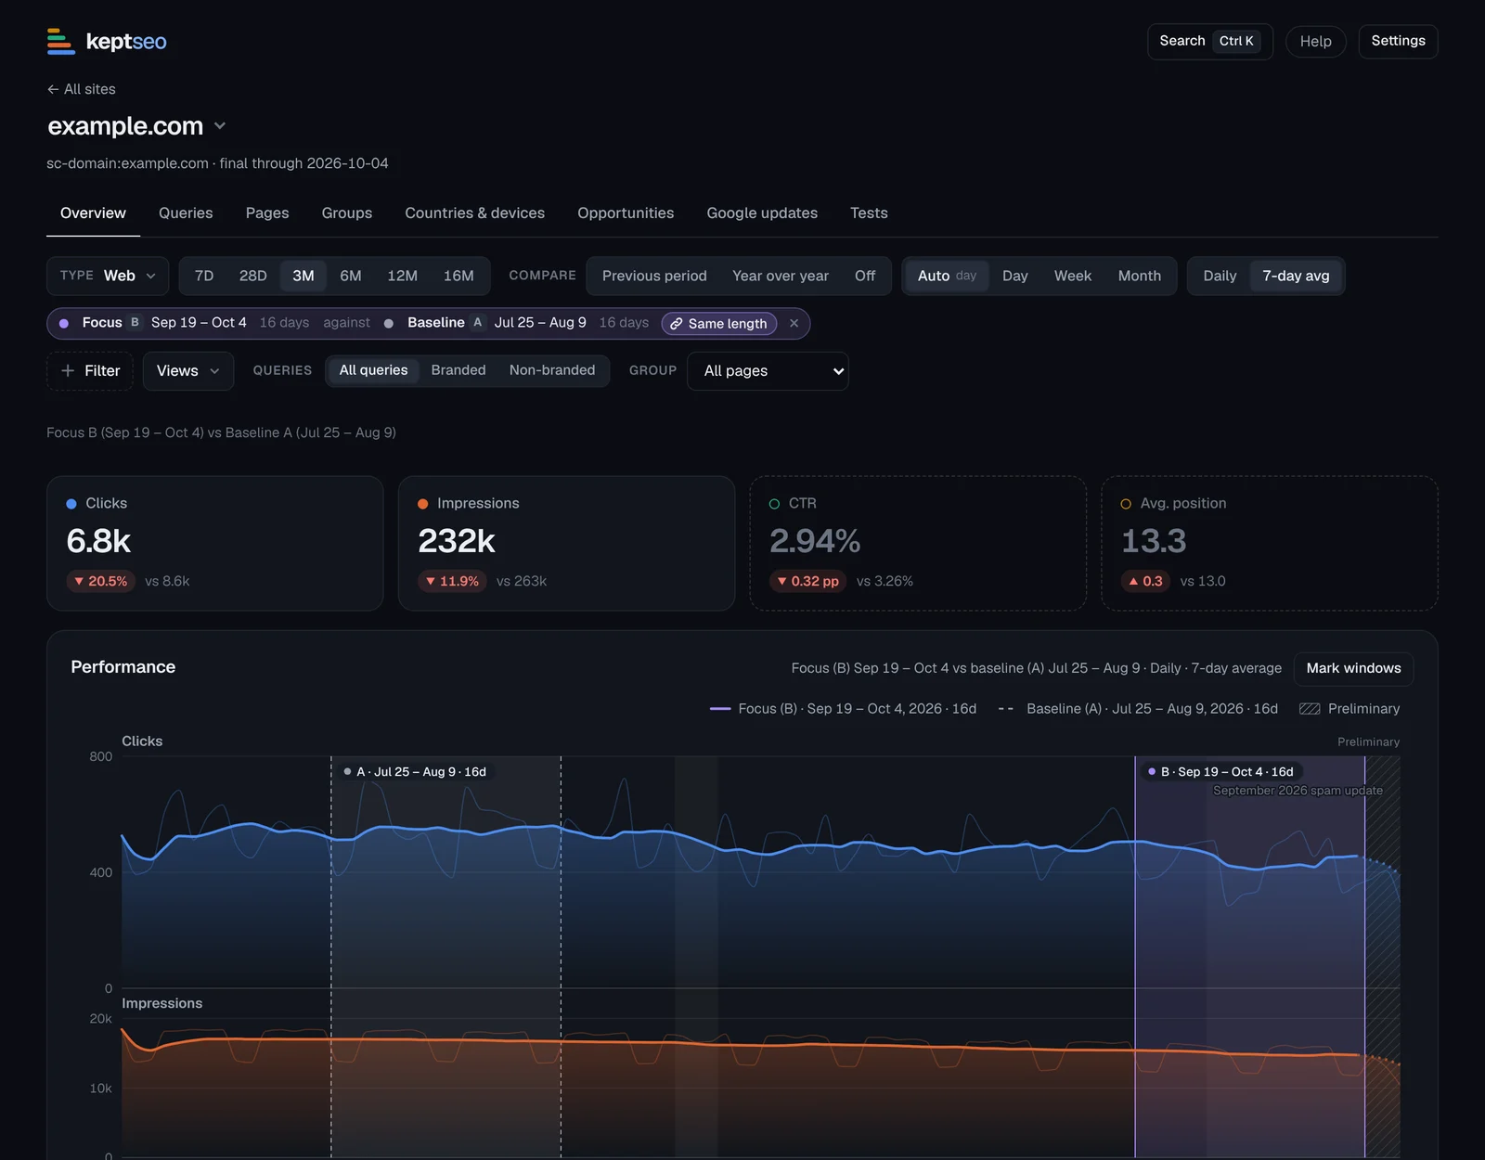Toggle the Clicks metric card
The width and height of the screenshot is (1485, 1160).
click(215, 543)
